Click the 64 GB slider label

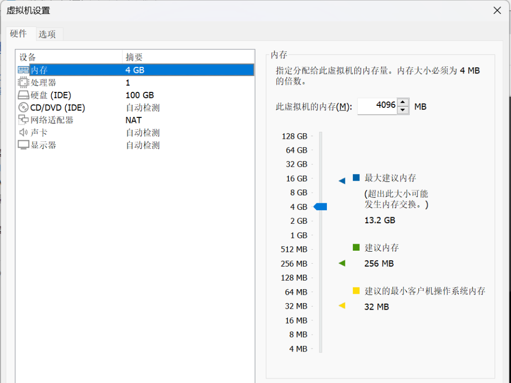(x=296, y=150)
